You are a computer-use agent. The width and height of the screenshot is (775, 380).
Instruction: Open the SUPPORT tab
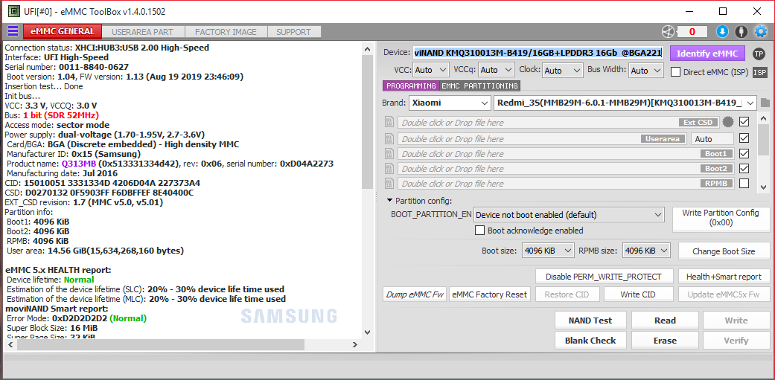pyautogui.click(x=293, y=32)
